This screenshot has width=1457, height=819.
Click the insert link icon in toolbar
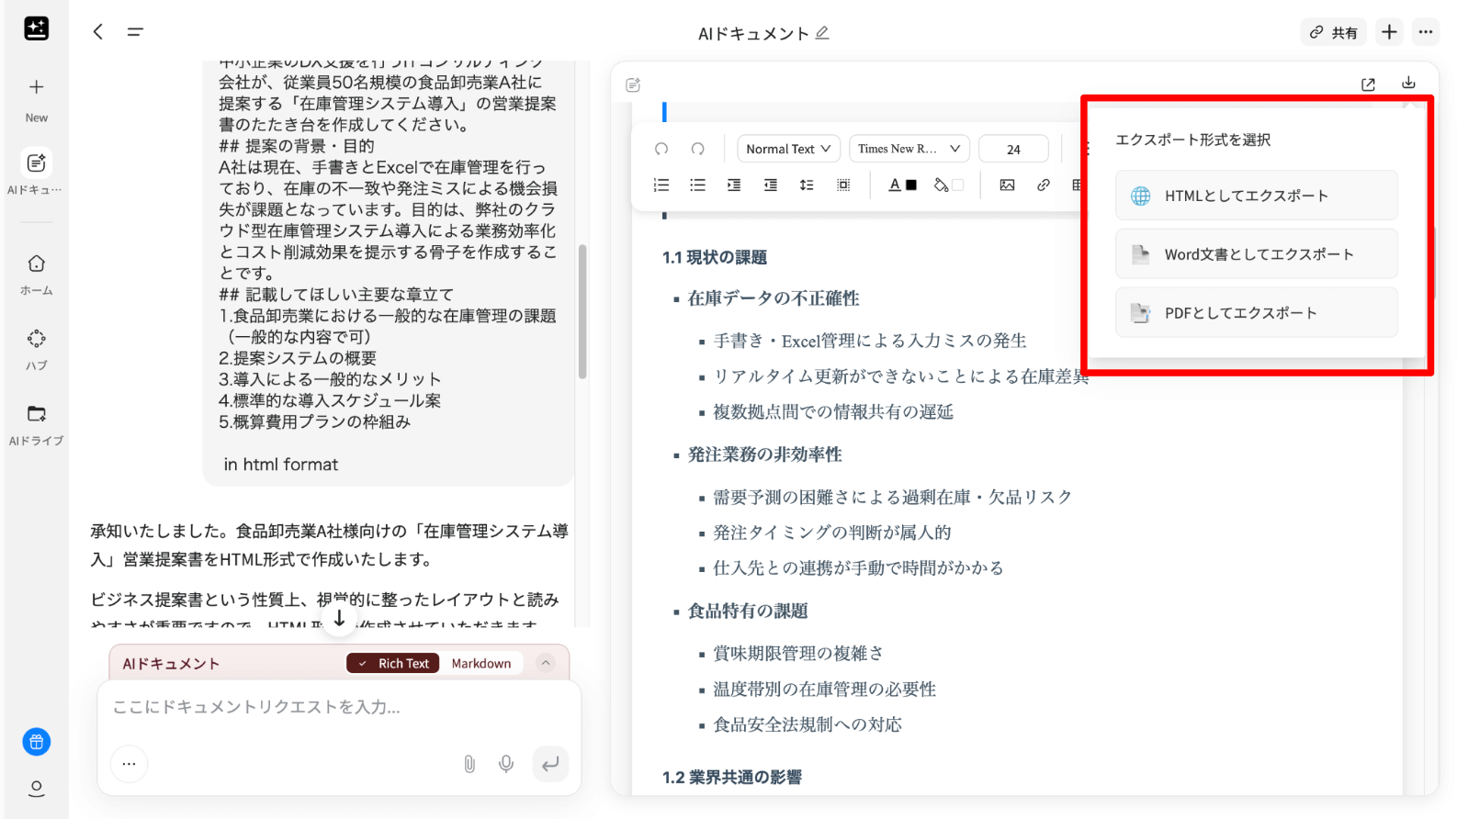pyautogui.click(x=1044, y=185)
